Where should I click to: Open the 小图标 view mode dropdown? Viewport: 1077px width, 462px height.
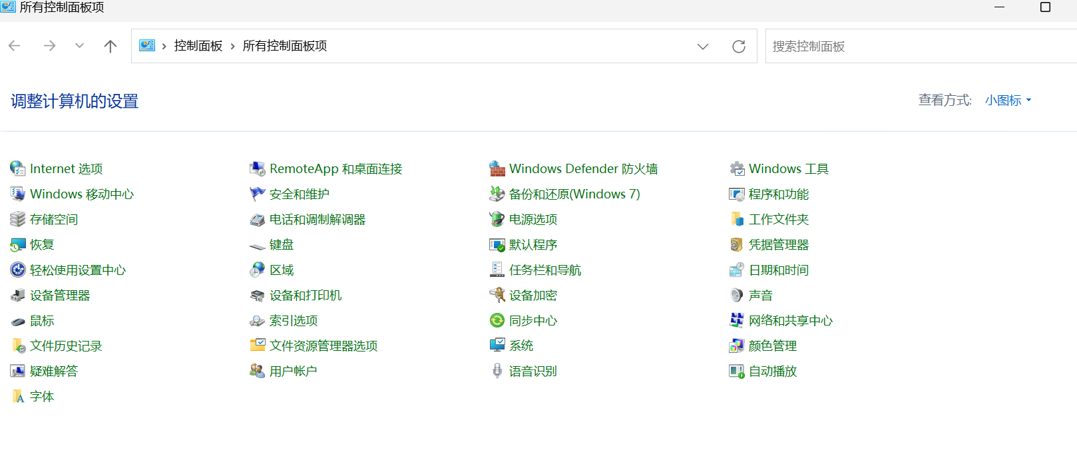click(1008, 101)
